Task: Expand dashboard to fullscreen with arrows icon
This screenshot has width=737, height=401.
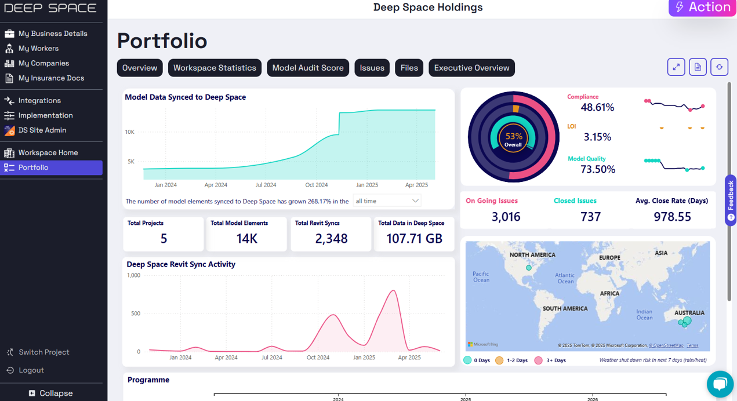Action: pos(676,67)
